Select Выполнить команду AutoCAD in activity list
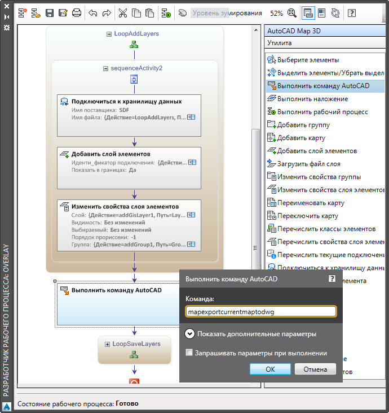389x413 pixels. point(325,86)
